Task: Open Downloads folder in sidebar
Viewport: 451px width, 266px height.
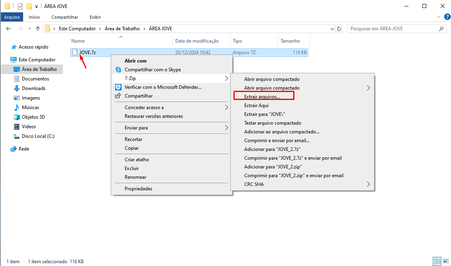Action: pos(33,88)
